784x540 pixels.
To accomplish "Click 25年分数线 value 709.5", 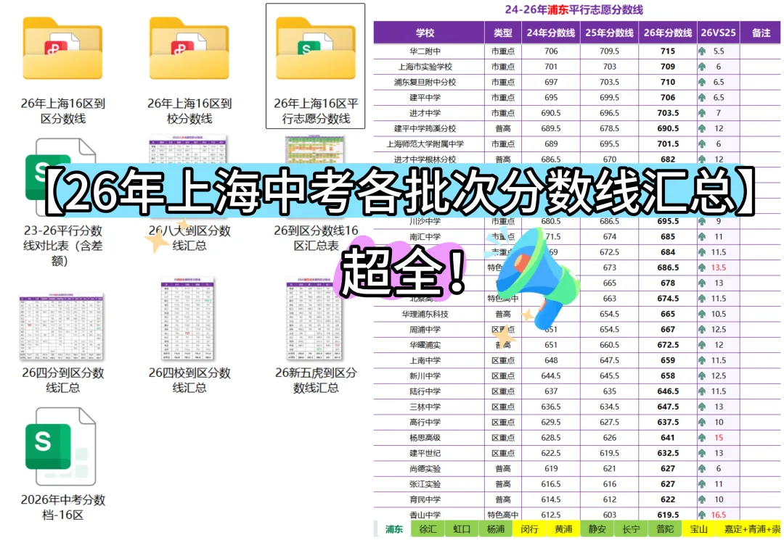I will 609,51.
